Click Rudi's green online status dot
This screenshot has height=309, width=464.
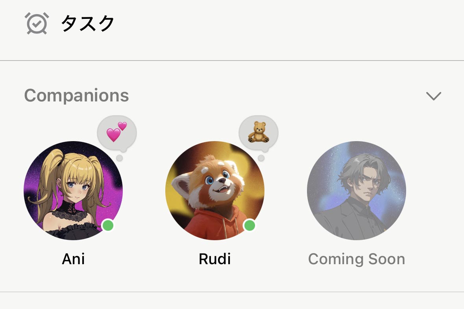coord(250,225)
